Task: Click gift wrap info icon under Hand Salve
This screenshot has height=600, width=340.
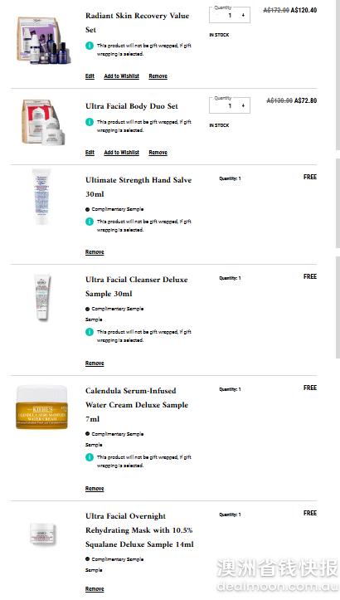Action: (x=89, y=222)
